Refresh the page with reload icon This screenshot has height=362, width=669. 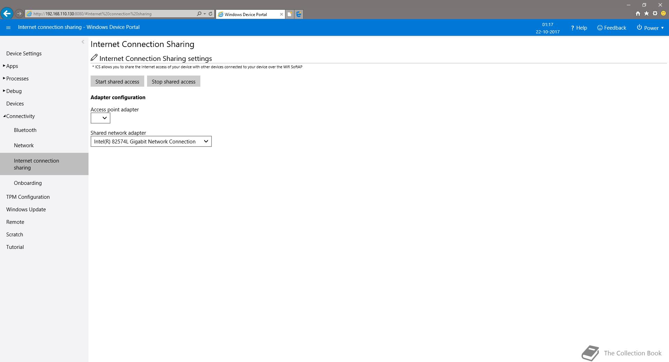coord(210,14)
